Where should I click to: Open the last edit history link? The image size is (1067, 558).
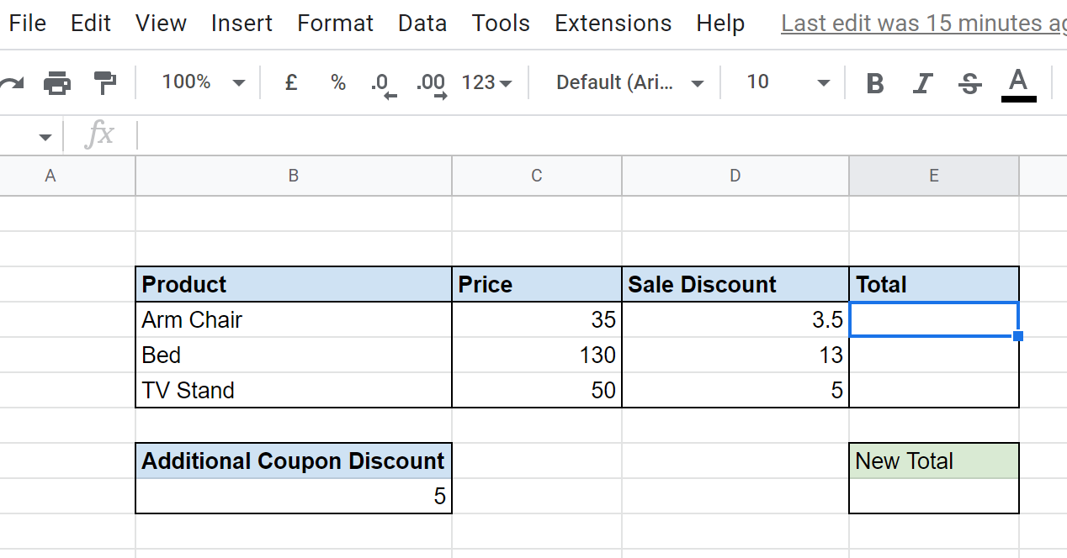pos(924,24)
